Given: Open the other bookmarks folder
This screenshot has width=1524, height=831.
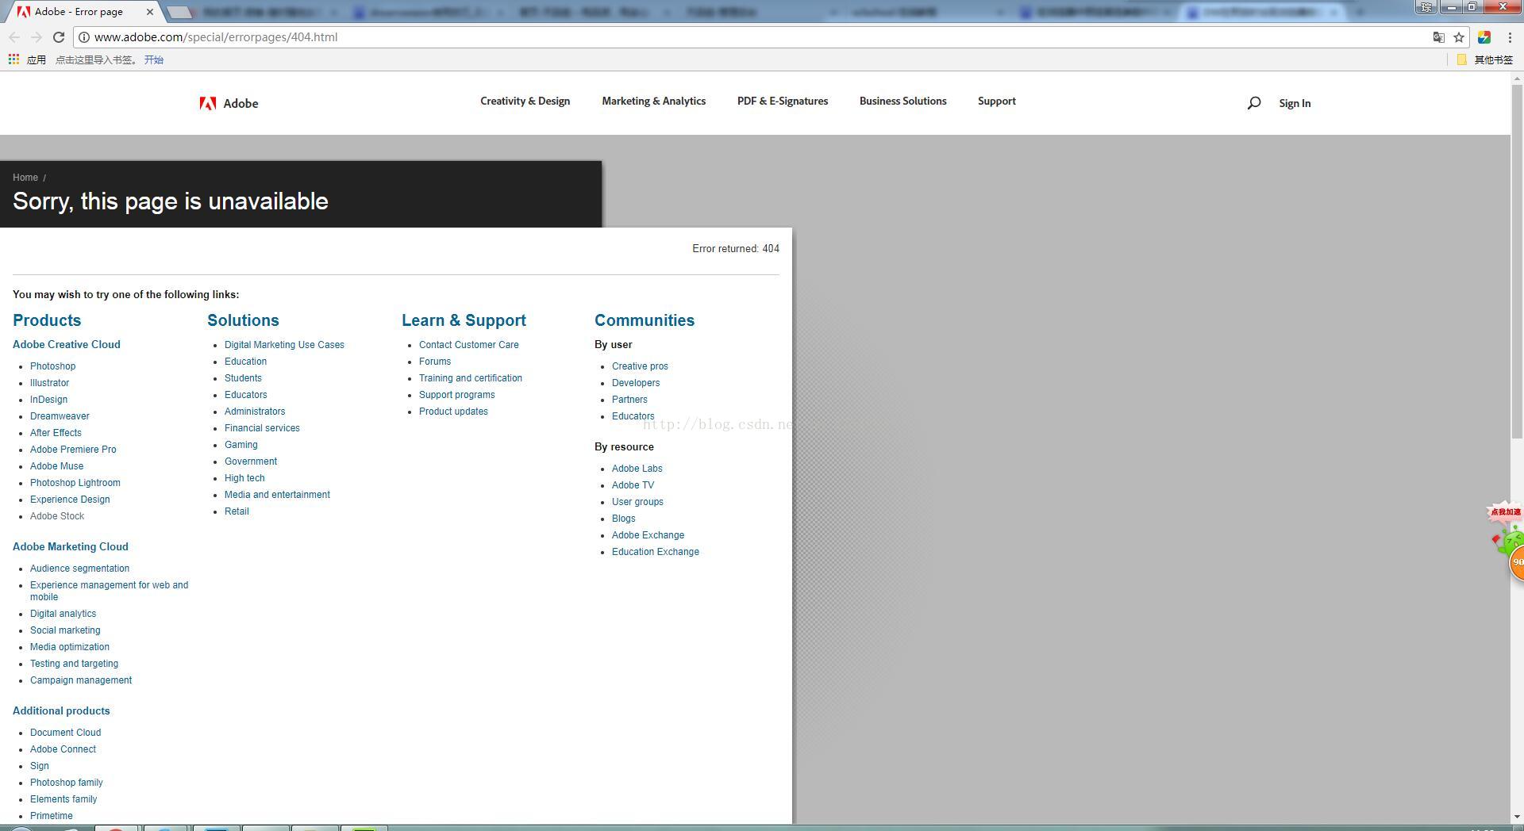Looking at the screenshot, I should pos(1484,59).
